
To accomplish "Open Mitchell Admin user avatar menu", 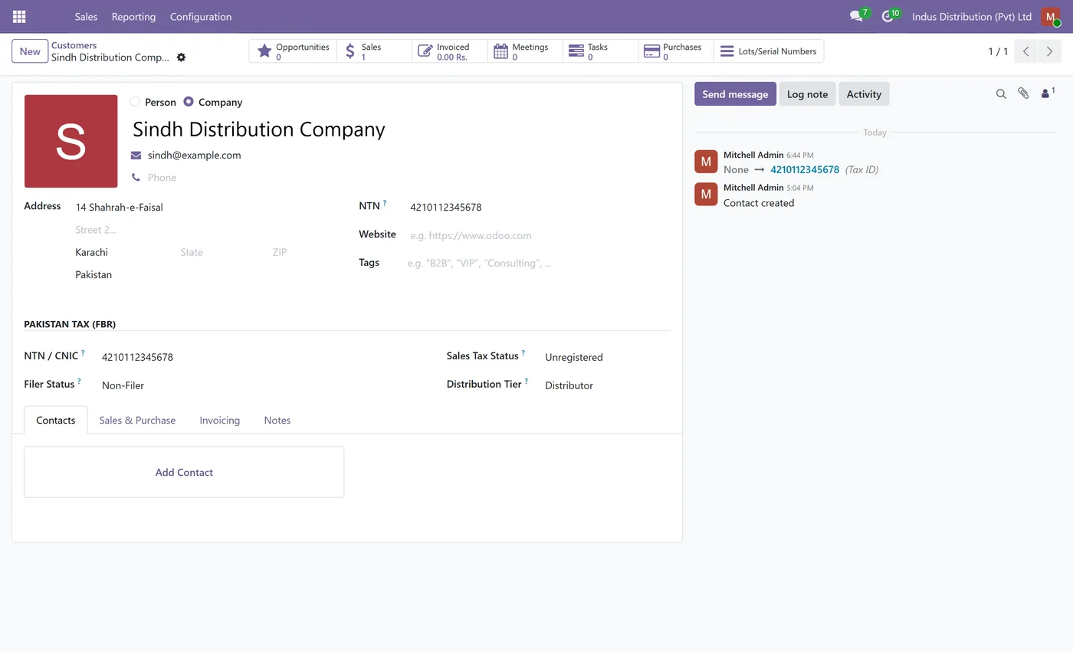I will [x=1050, y=16].
